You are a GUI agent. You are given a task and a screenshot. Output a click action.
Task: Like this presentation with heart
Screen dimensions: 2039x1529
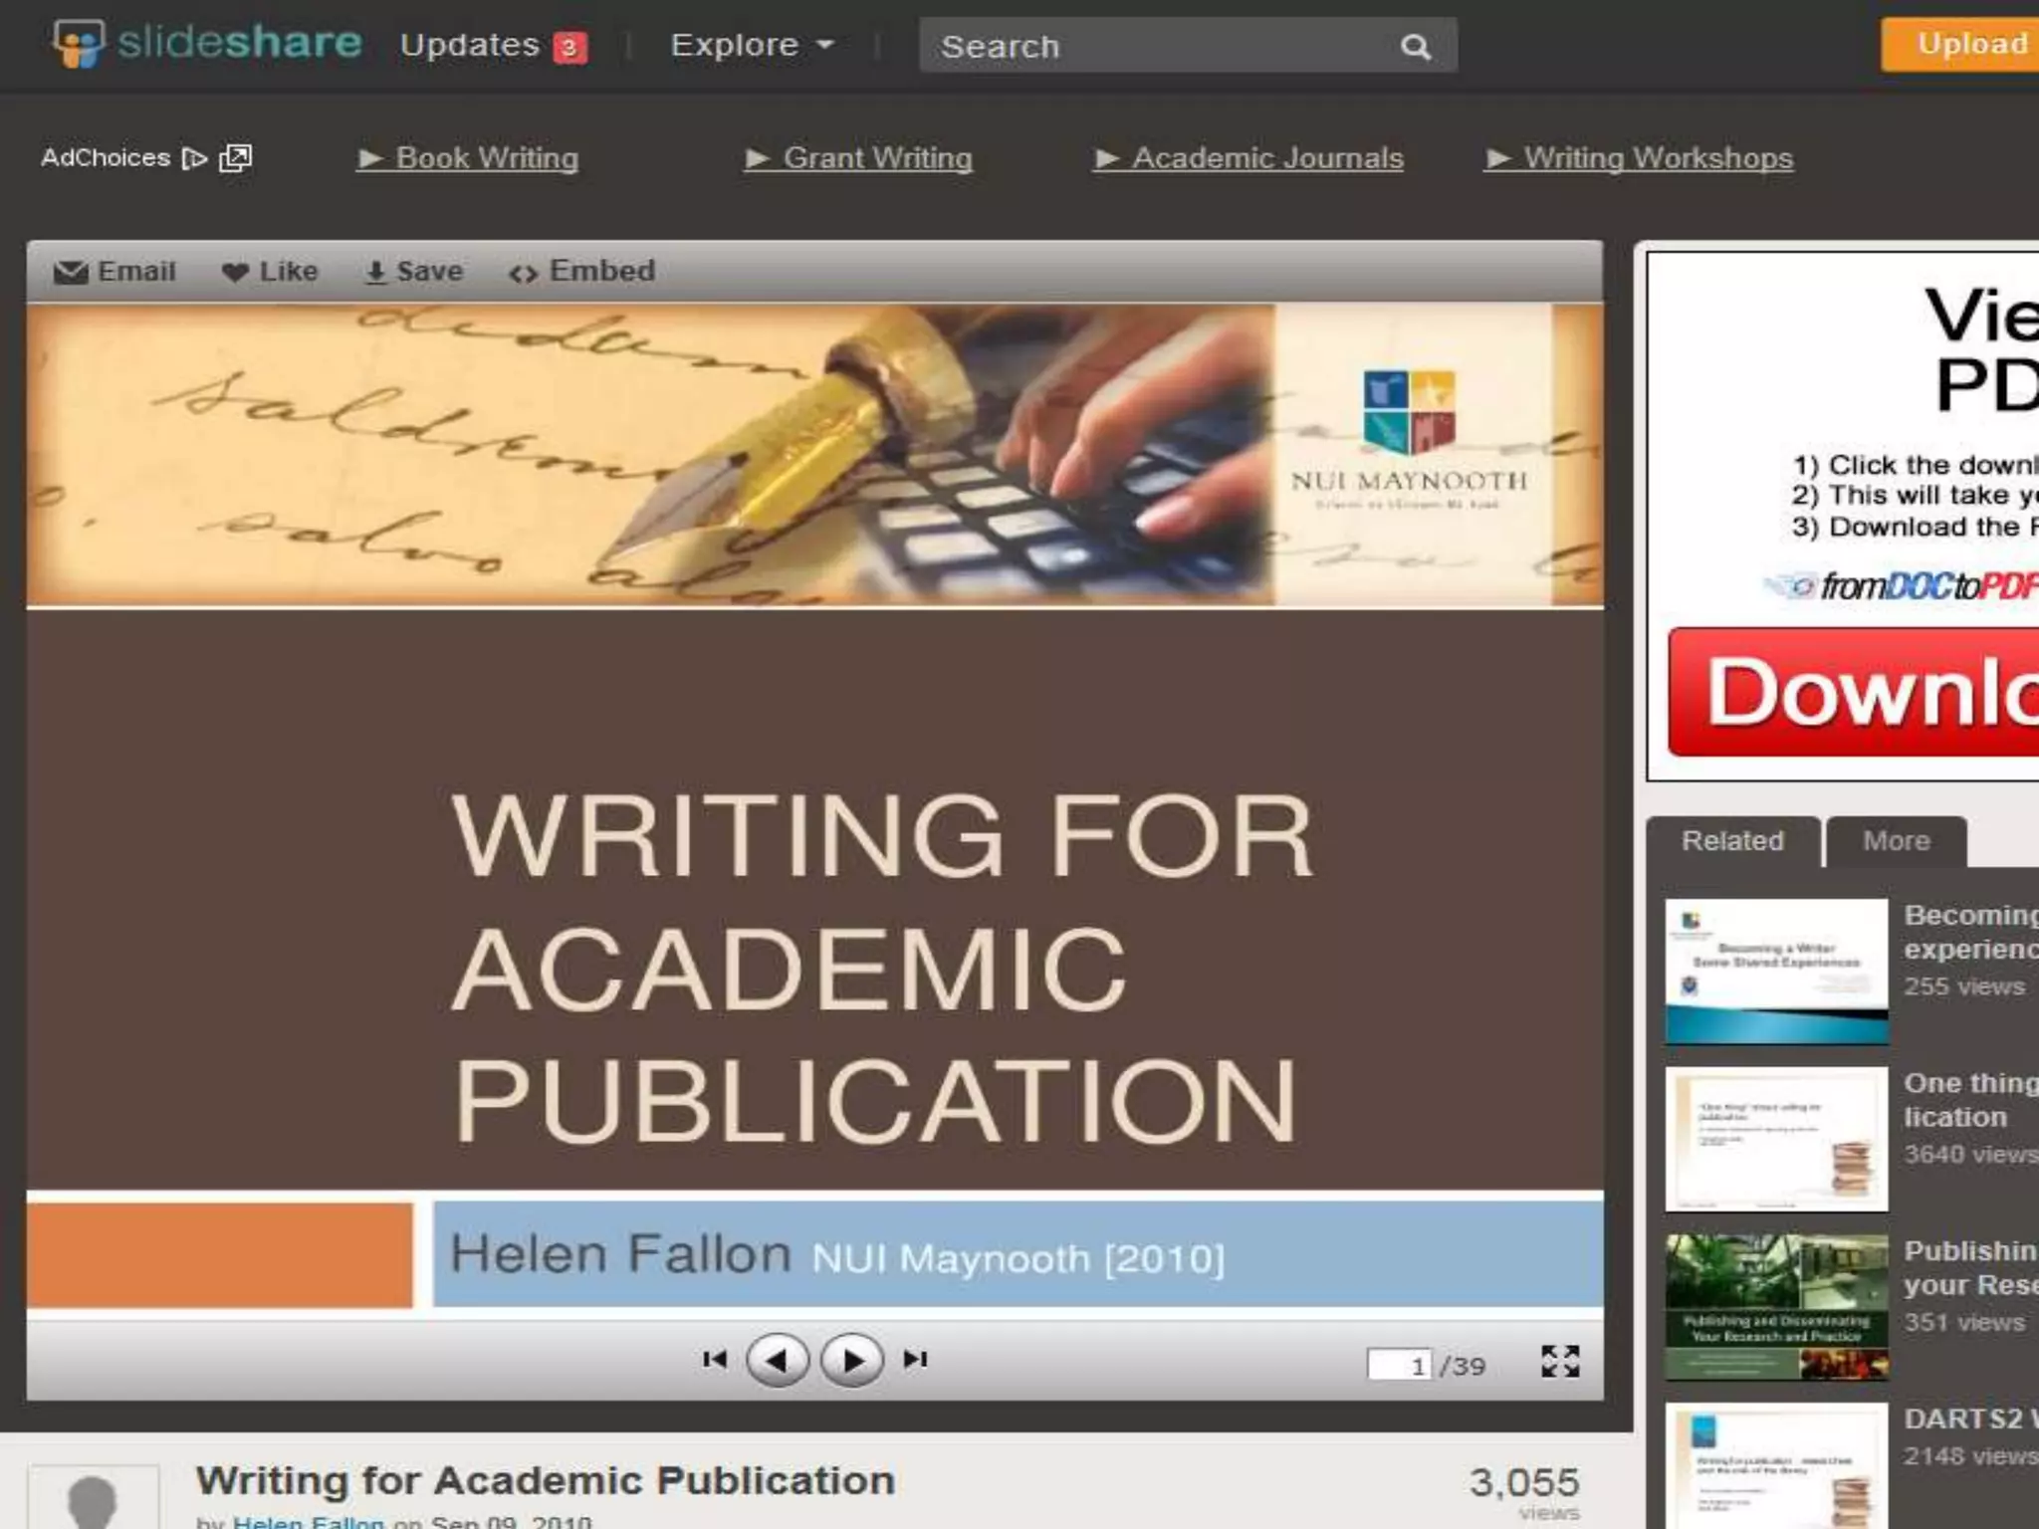(x=270, y=272)
